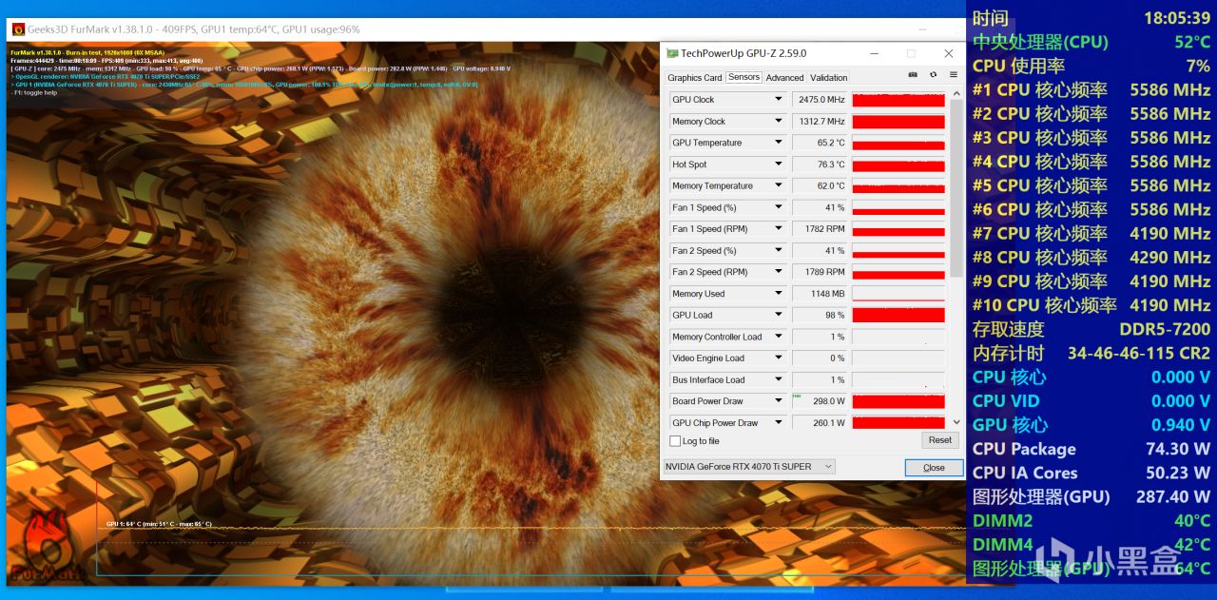1217x600 pixels.
Task: Click the GPU Load value 98 %
Action: (820, 316)
